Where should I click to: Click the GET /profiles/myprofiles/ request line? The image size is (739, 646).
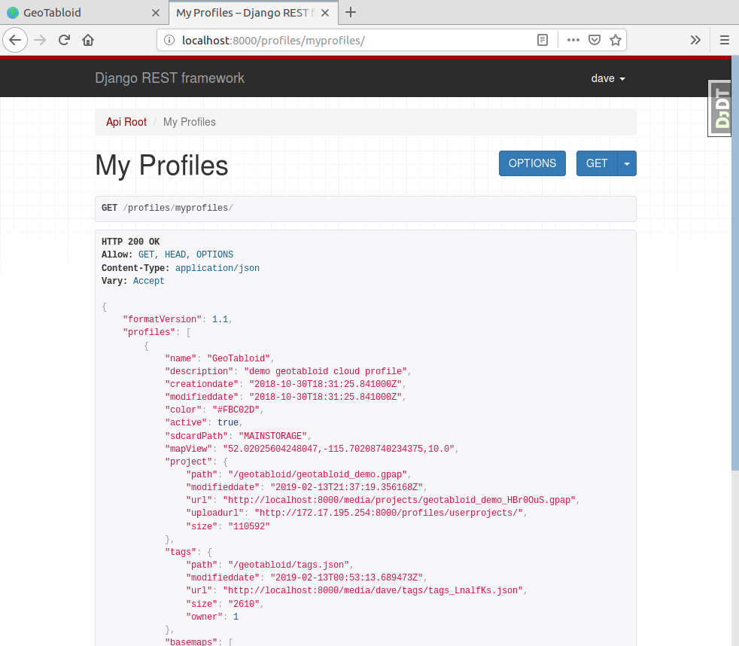pyautogui.click(x=167, y=208)
